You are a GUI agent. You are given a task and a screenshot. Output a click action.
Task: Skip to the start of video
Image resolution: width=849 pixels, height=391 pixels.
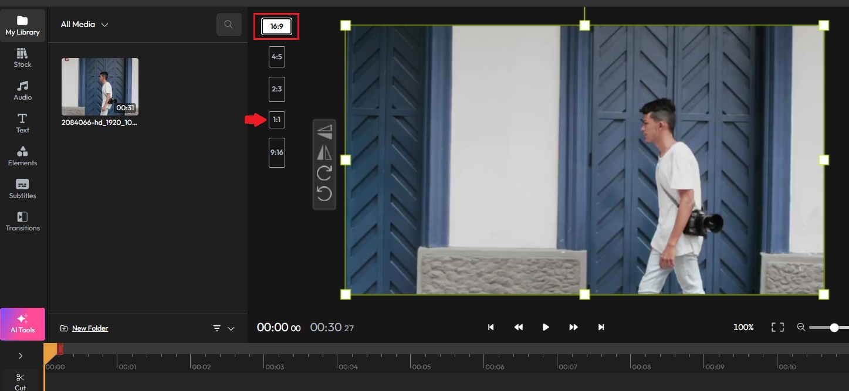[491, 327]
